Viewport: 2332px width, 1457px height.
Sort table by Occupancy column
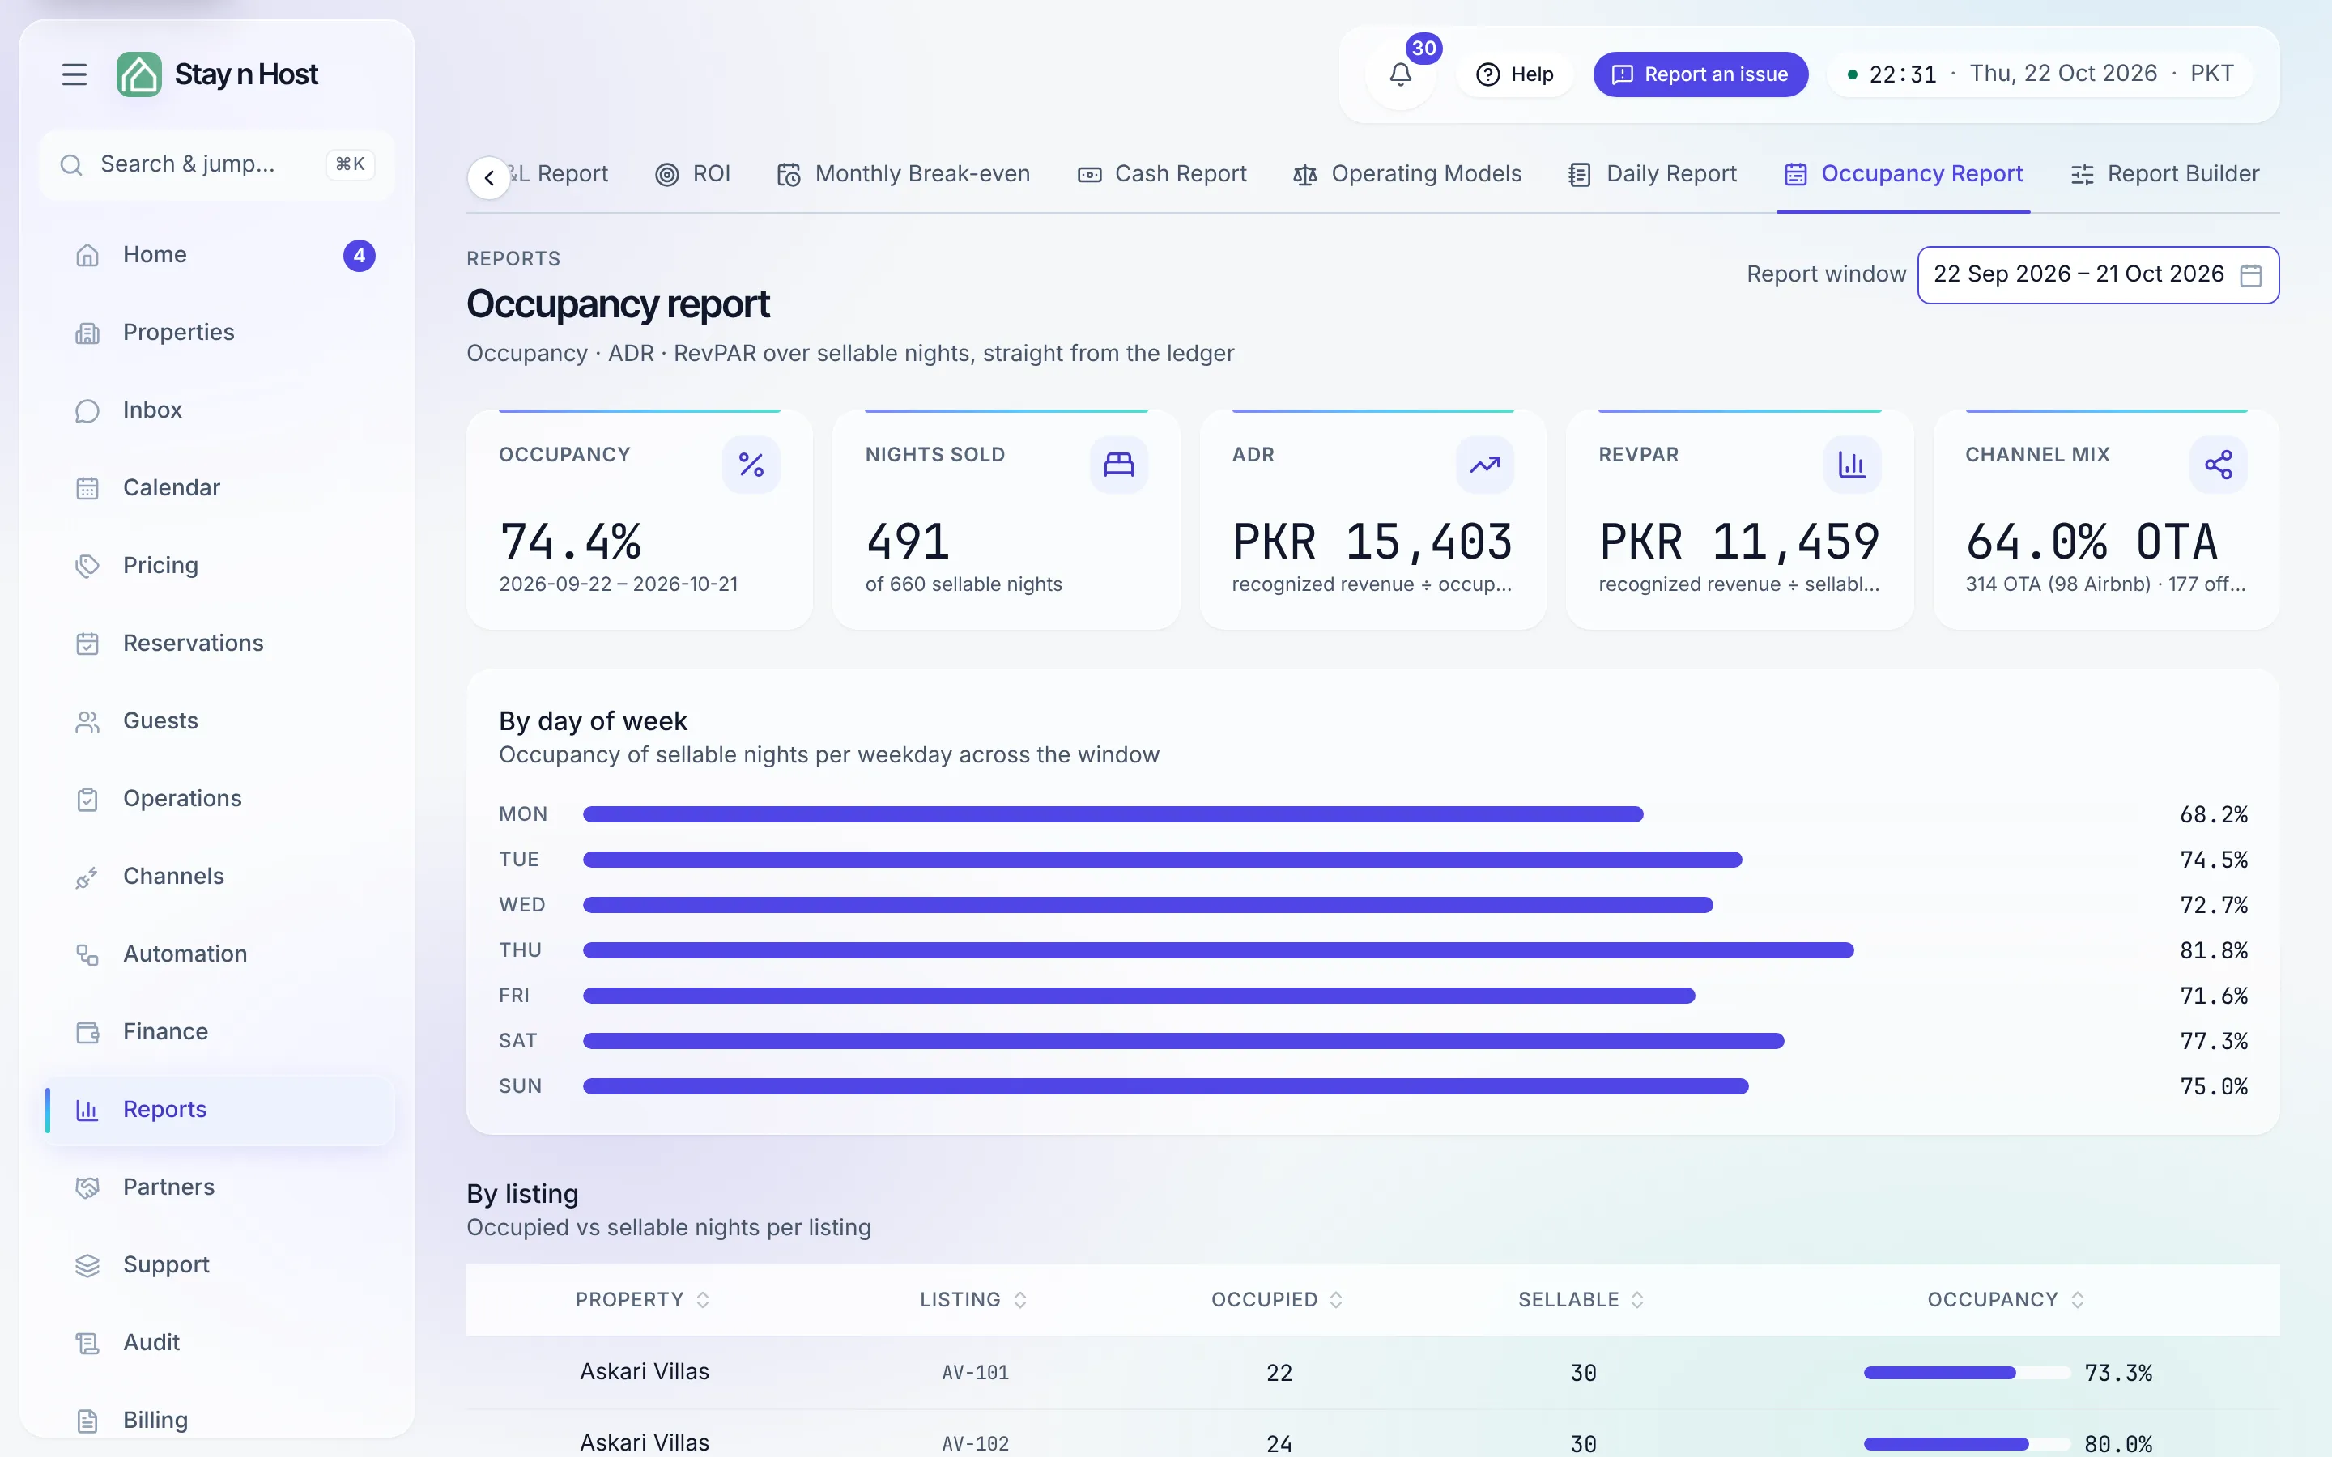(2006, 1300)
